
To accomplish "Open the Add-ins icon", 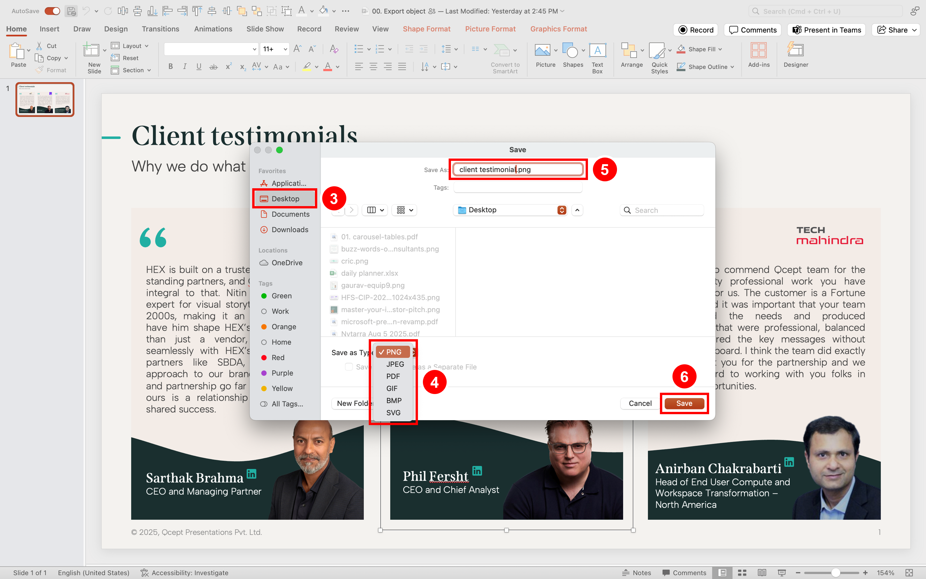I will (758, 50).
